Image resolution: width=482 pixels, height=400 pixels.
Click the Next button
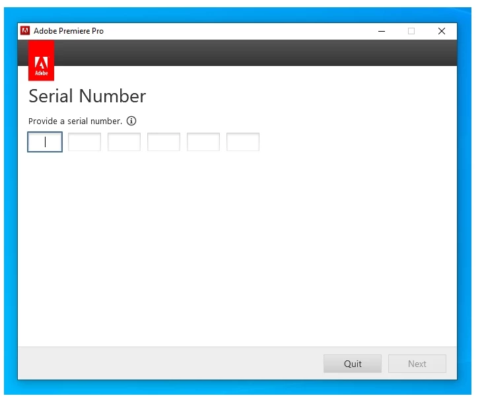[417, 364]
